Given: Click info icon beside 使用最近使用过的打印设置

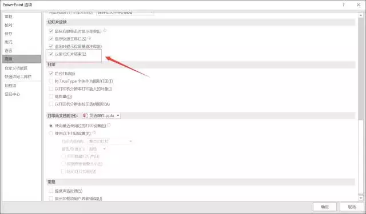Looking at the screenshot, I should tap(109, 125).
